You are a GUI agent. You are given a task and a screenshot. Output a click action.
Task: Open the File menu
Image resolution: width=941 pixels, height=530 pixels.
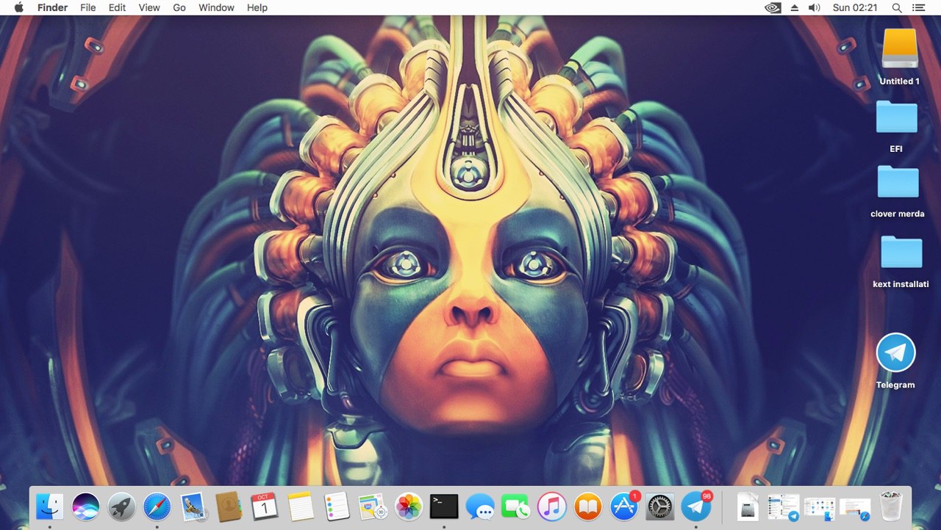click(88, 7)
